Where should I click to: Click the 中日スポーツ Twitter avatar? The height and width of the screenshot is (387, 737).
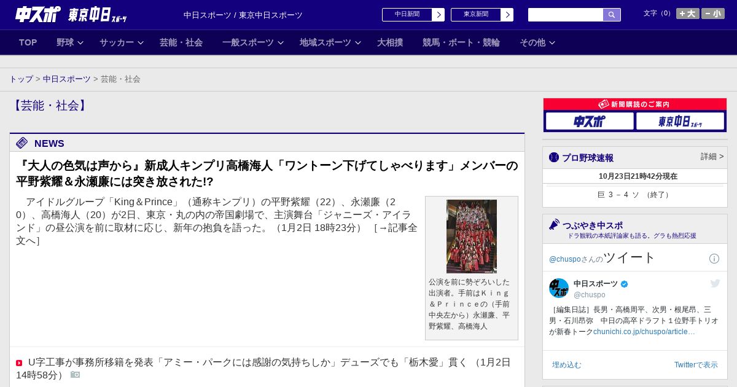point(559,288)
